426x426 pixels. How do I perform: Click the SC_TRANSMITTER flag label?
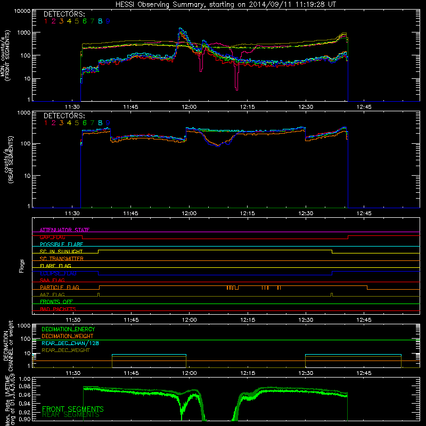(62, 259)
